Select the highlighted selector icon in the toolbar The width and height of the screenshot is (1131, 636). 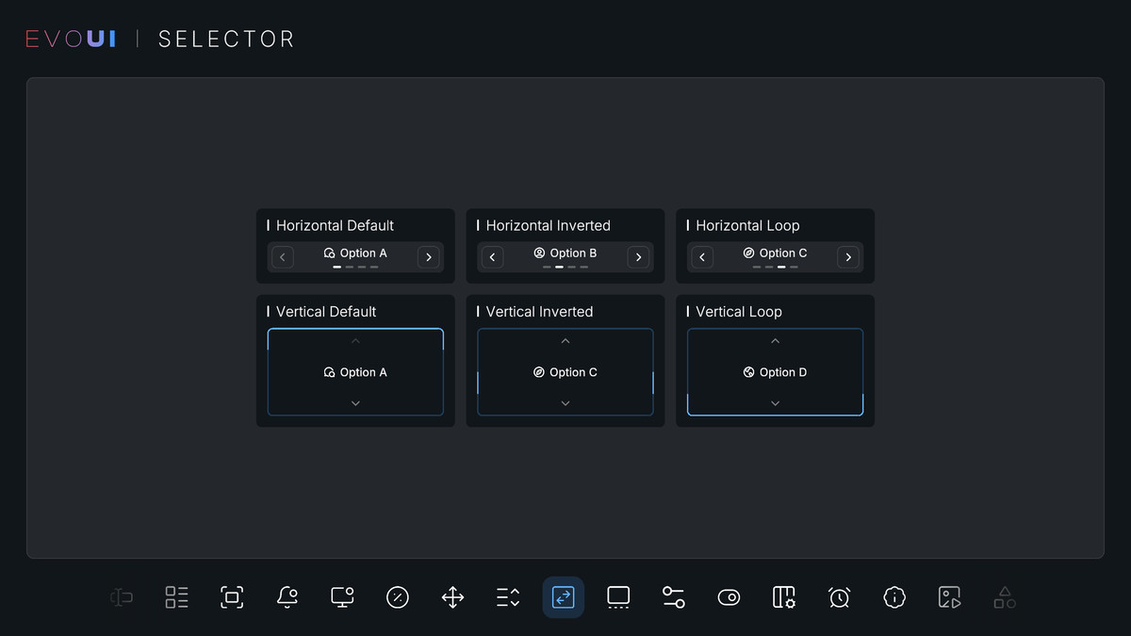563,596
